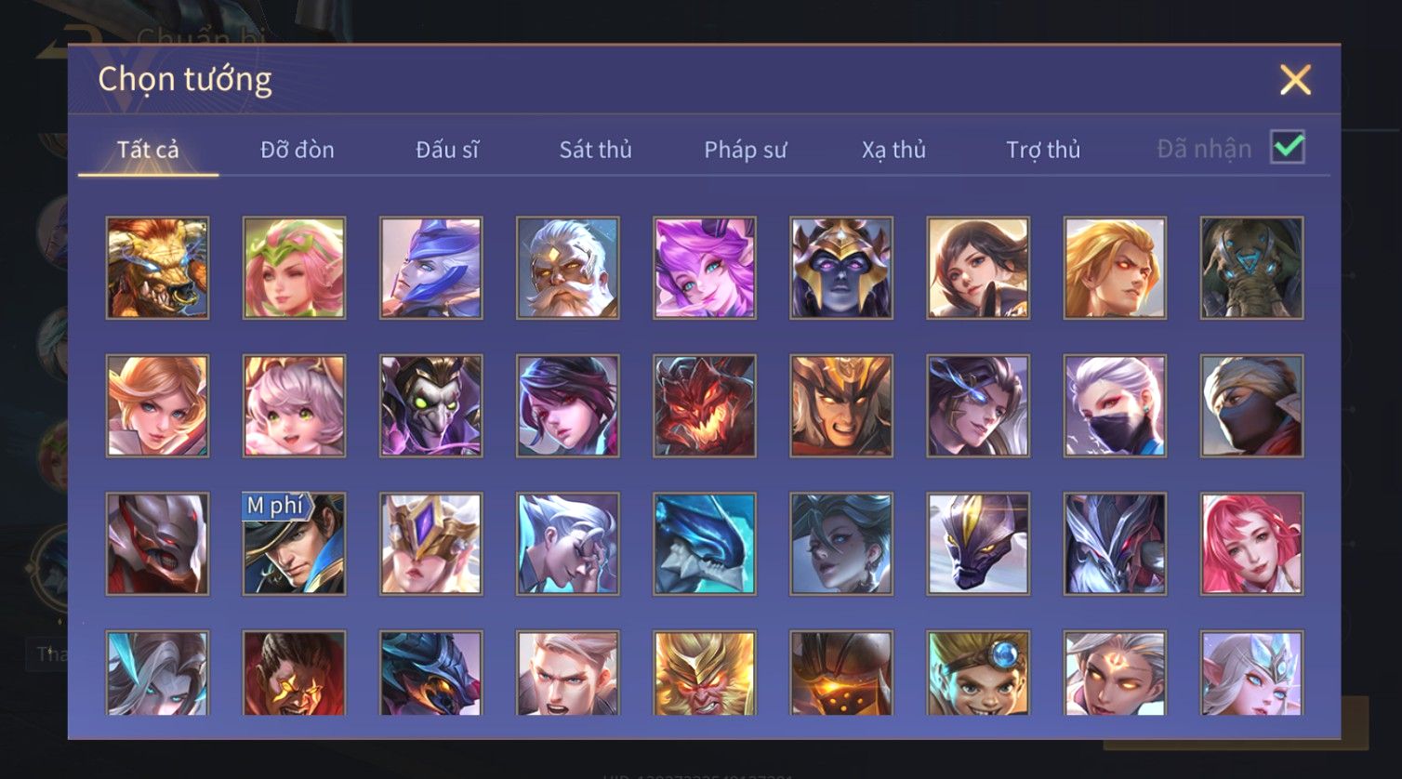Filter heroes by Pháp sư
Screen dimensions: 1402x779
point(746,150)
